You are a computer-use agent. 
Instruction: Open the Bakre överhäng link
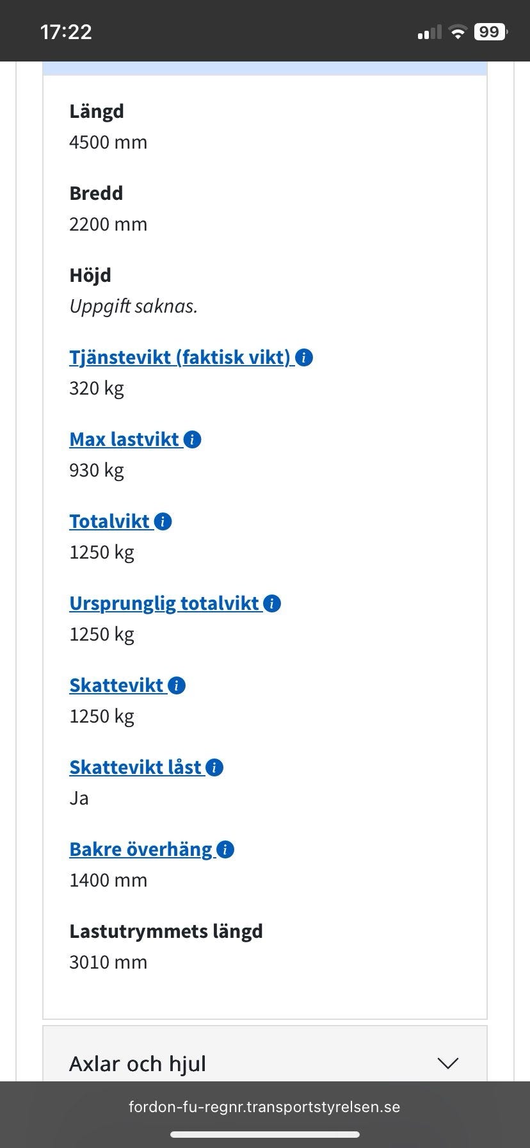[x=141, y=849]
